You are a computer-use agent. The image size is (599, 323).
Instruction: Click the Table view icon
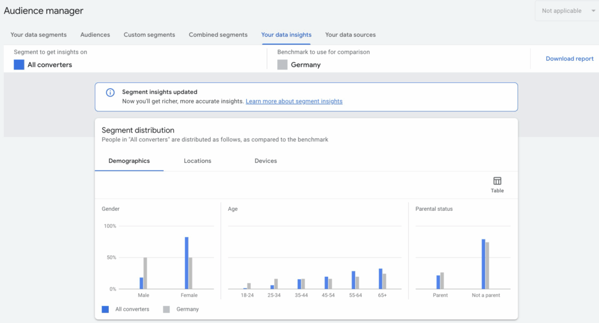tap(497, 181)
